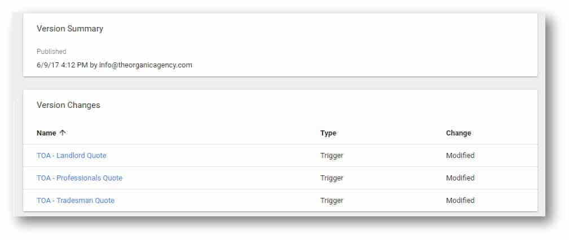Click the Name column header text
Screen dimensions: 569x240
coord(46,133)
